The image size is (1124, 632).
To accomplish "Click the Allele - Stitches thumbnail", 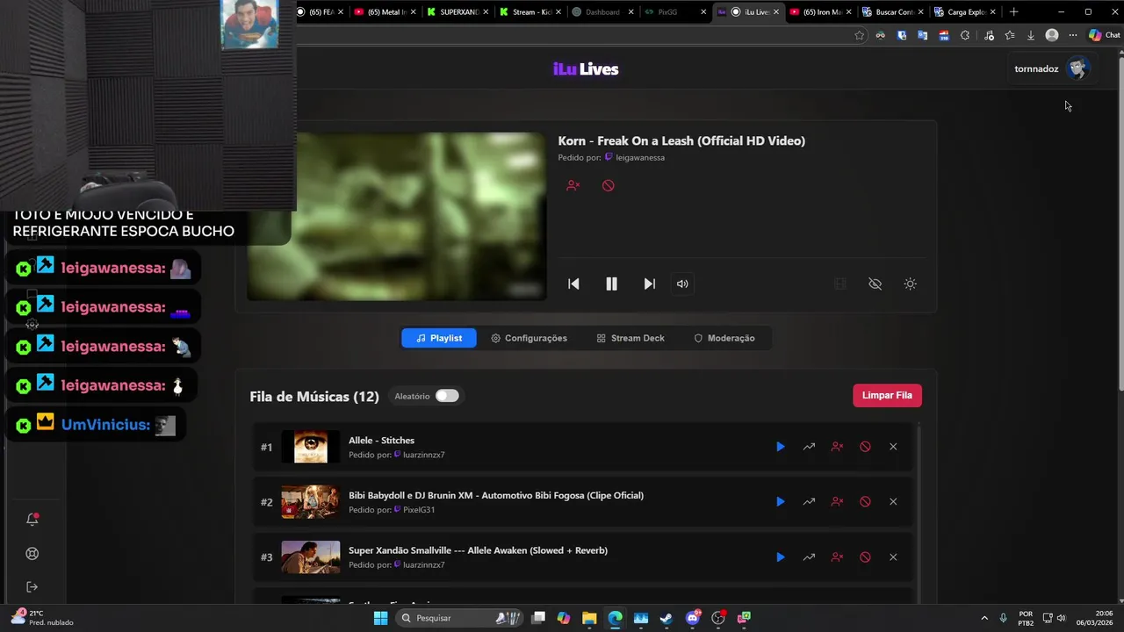I will point(310,447).
